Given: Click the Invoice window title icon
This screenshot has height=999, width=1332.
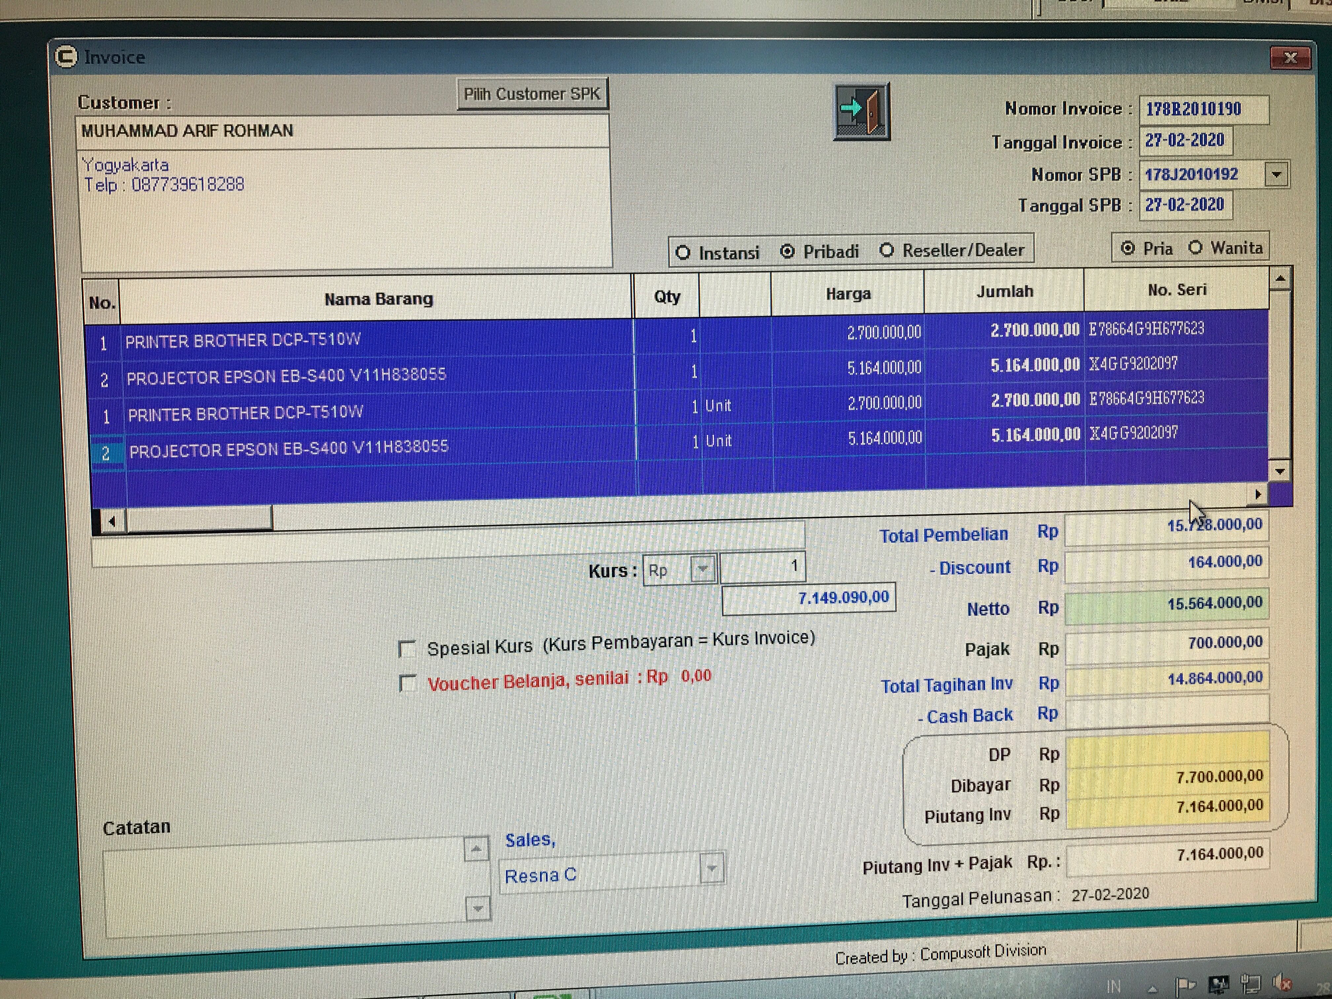Looking at the screenshot, I should coord(66,57).
